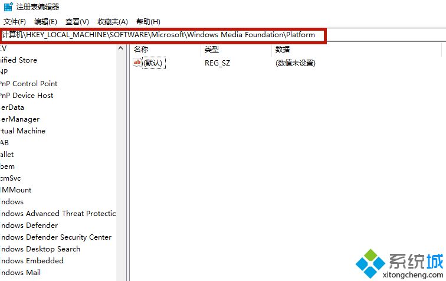Image resolution: width=446 pixels, height=281 pixels.
Task: Select the (默认) value name
Action: point(154,63)
